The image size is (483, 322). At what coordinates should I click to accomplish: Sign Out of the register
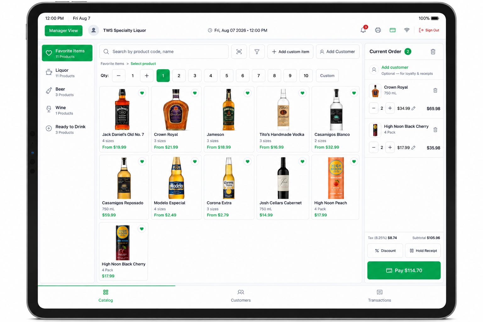click(x=429, y=30)
